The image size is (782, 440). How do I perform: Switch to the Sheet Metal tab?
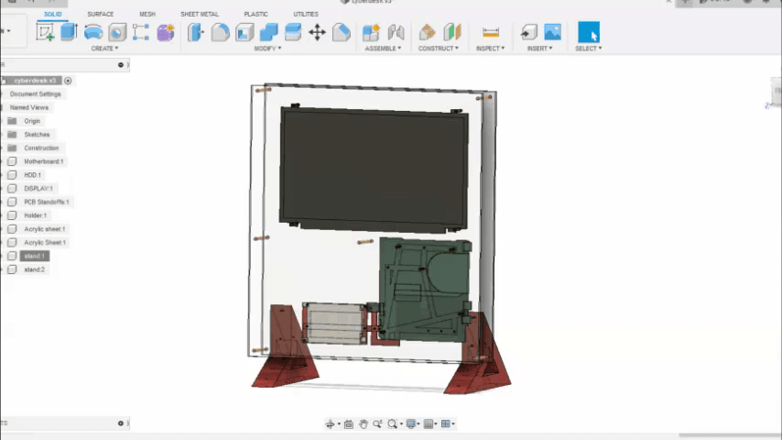point(200,15)
